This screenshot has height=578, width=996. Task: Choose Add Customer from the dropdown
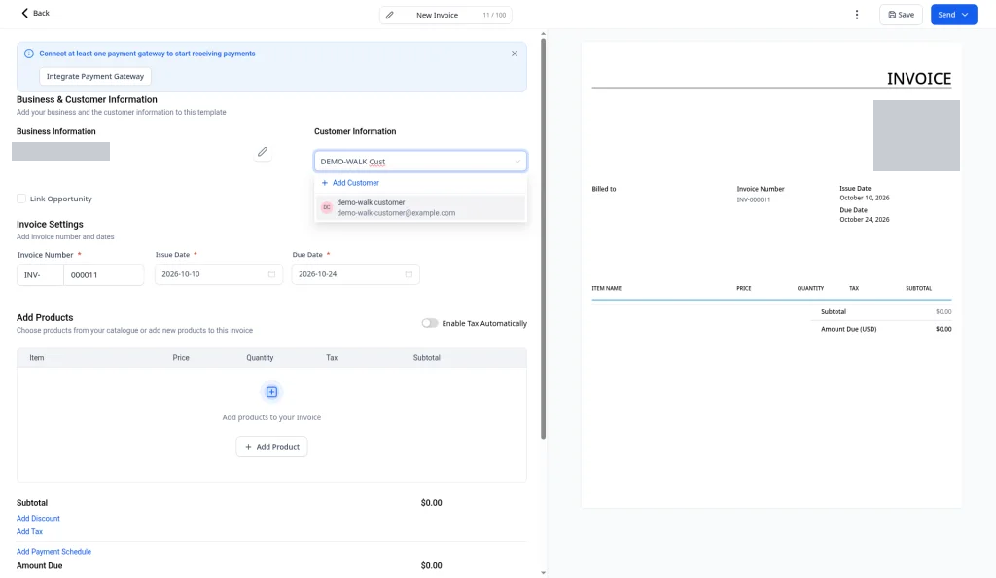(350, 183)
